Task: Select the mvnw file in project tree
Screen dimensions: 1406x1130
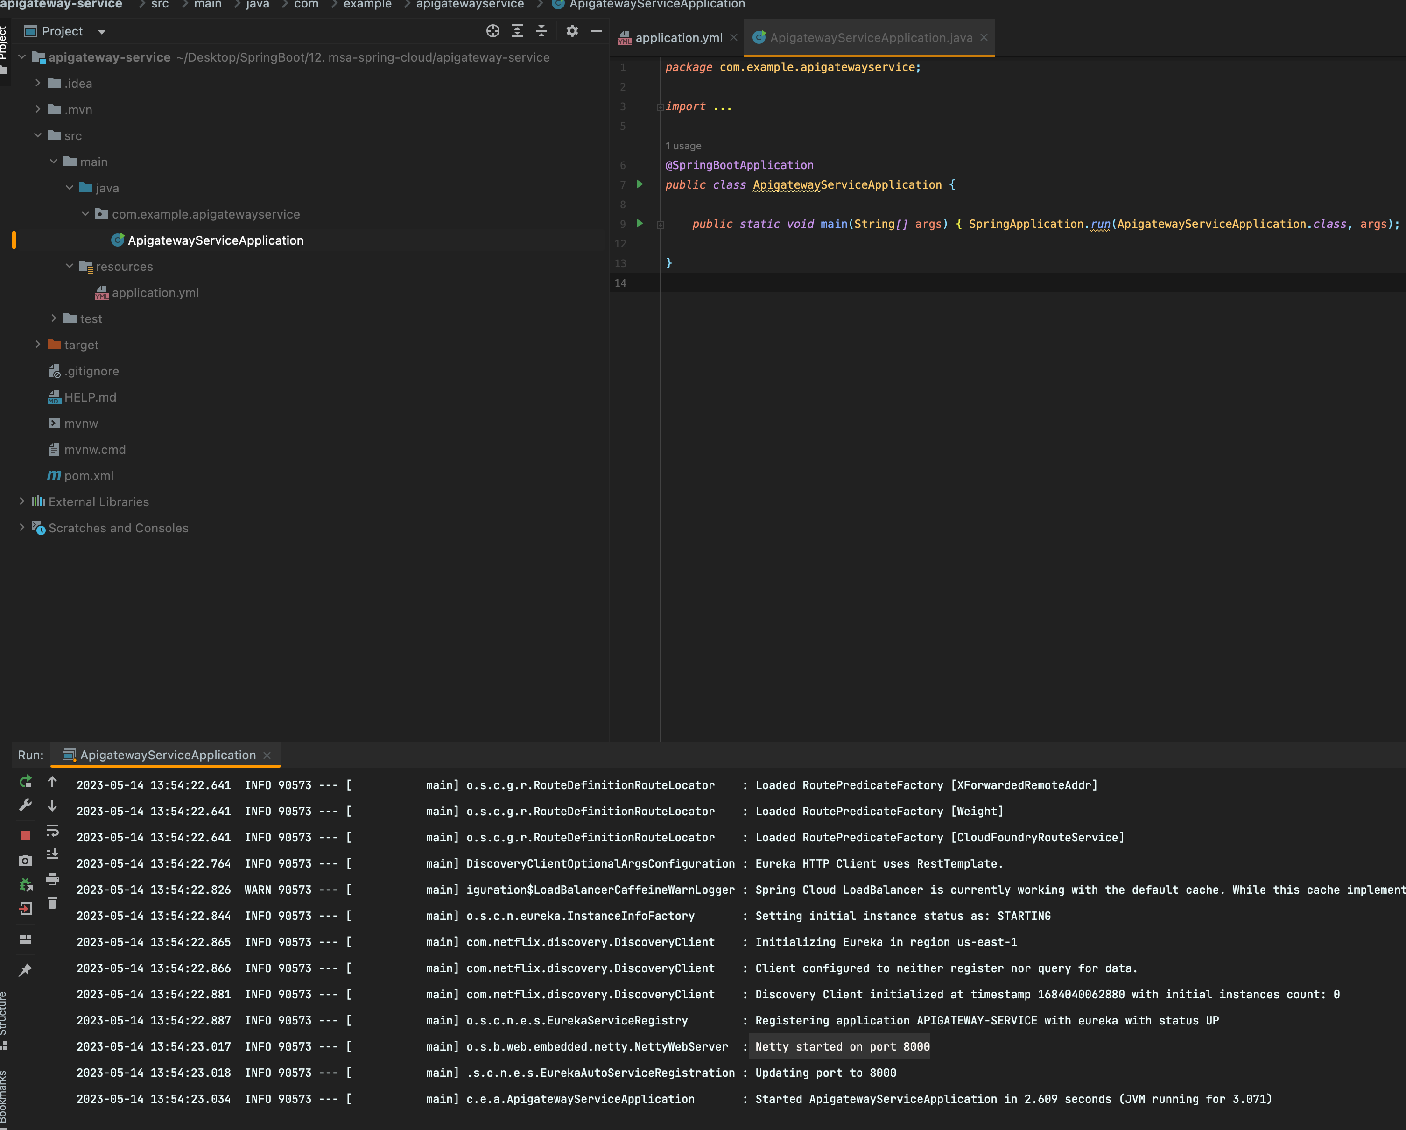Action: coord(81,424)
